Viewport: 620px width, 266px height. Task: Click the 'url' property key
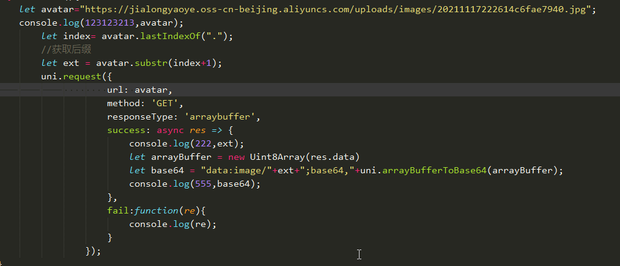pyautogui.click(x=116, y=90)
